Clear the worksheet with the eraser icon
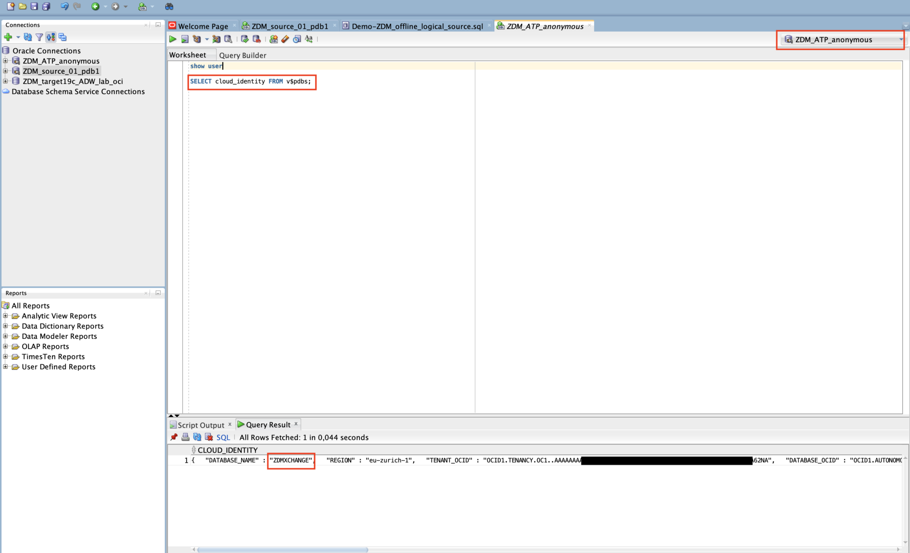The height and width of the screenshot is (553, 910). (x=285, y=39)
